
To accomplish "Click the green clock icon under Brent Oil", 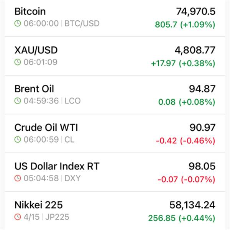I will [18, 101].
